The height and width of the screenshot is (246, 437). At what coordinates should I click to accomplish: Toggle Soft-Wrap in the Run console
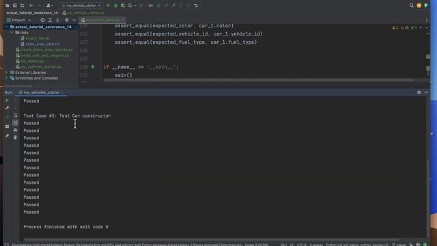(x=15, y=115)
